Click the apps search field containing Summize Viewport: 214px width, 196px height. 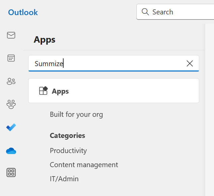[x=114, y=63]
